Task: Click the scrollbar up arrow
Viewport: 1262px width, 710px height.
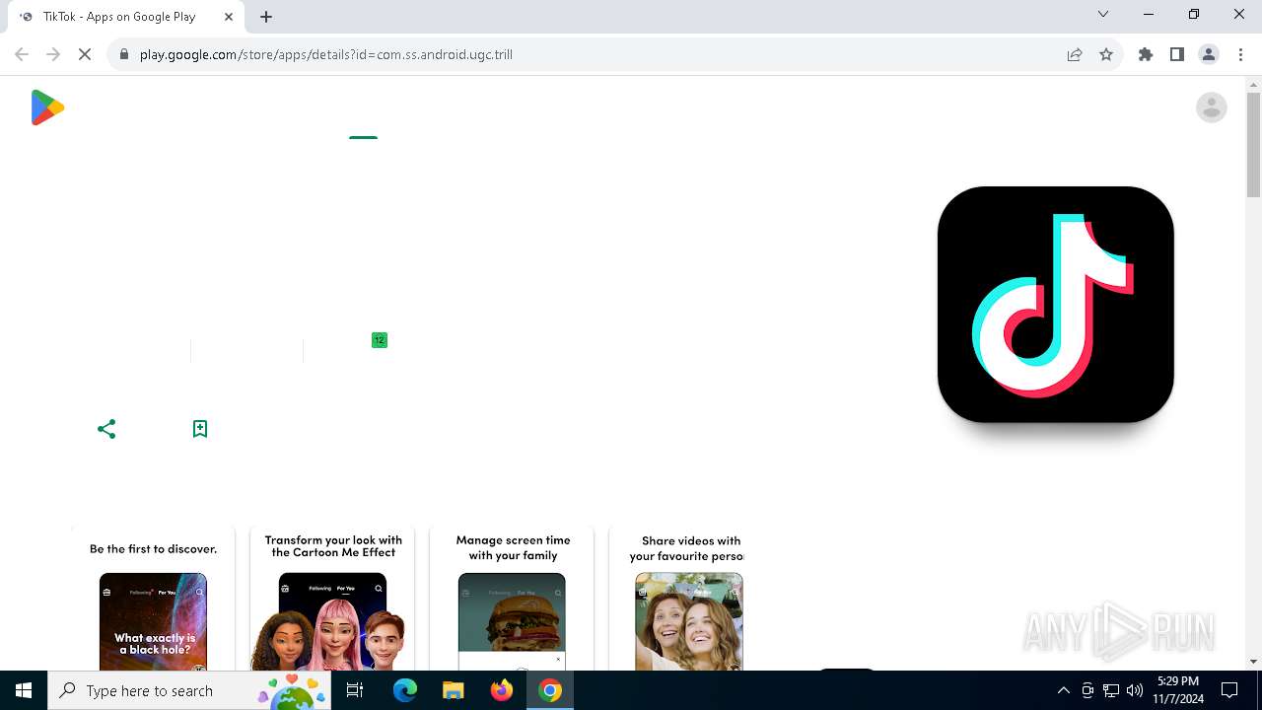Action: click(x=1253, y=86)
